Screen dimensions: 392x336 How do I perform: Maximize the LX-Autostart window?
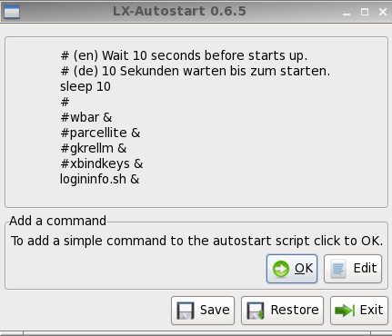click(365, 12)
